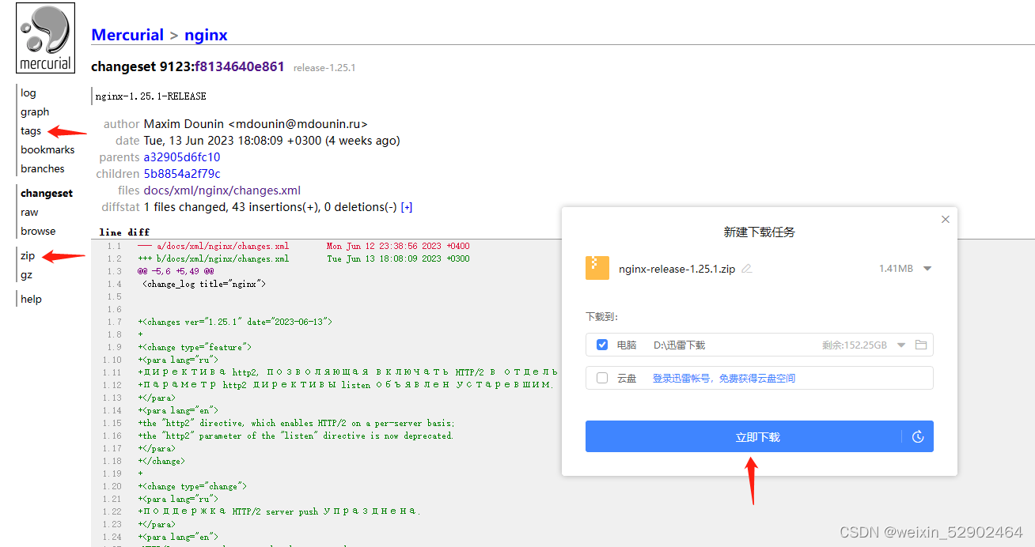The height and width of the screenshot is (547, 1035).
Task: Select the changeset sidebar item
Action: 47,193
